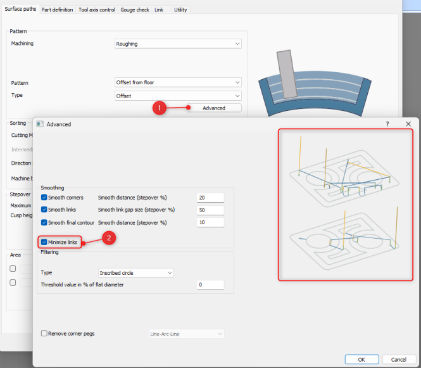Screen dimensions: 421x368
Task: Disable the Smooth links checkbox
Action: [x=44, y=210]
